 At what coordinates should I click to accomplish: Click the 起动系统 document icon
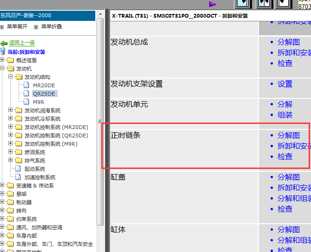click(x=18, y=168)
